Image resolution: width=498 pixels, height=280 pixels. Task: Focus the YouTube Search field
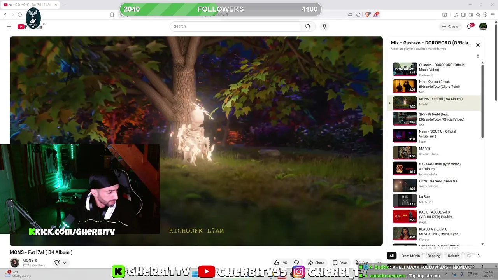[x=235, y=26]
